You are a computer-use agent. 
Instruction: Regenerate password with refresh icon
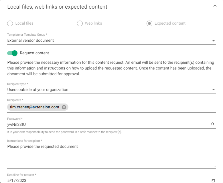213,124
